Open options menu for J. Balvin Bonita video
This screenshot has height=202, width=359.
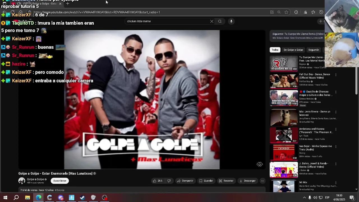click(x=336, y=164)
